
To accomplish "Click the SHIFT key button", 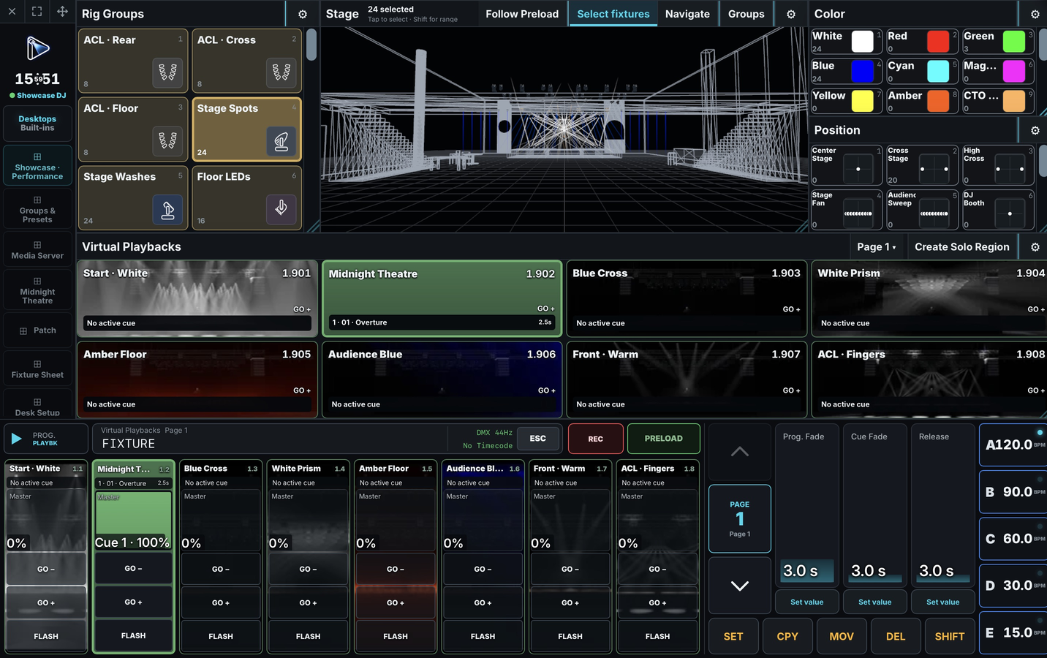I will pos(949,636).
